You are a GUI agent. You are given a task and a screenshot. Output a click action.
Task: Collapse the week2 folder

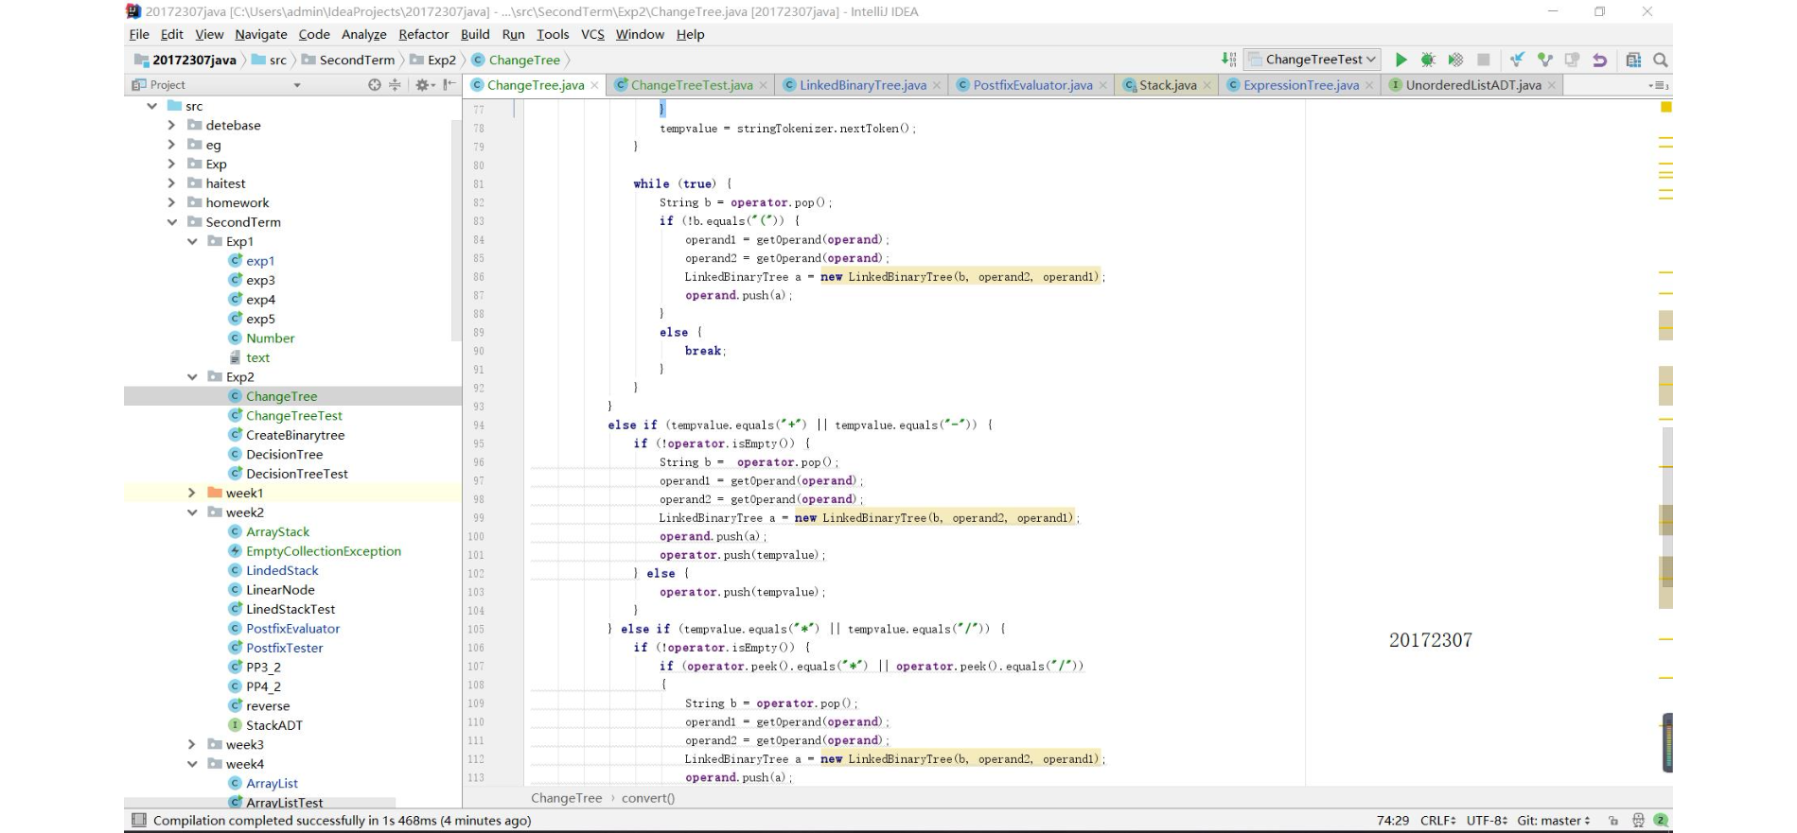(192, 512)
